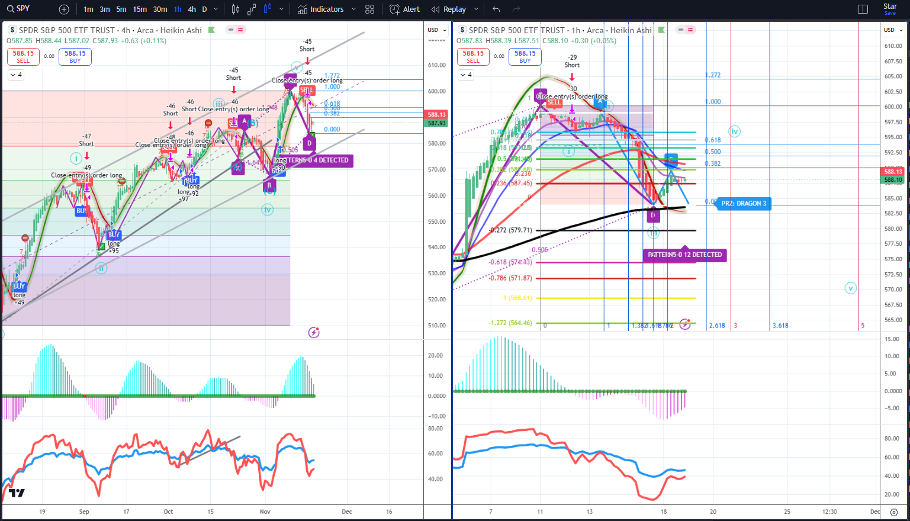Click the circled iv wave label, 4h chart

tap(268, 210)
